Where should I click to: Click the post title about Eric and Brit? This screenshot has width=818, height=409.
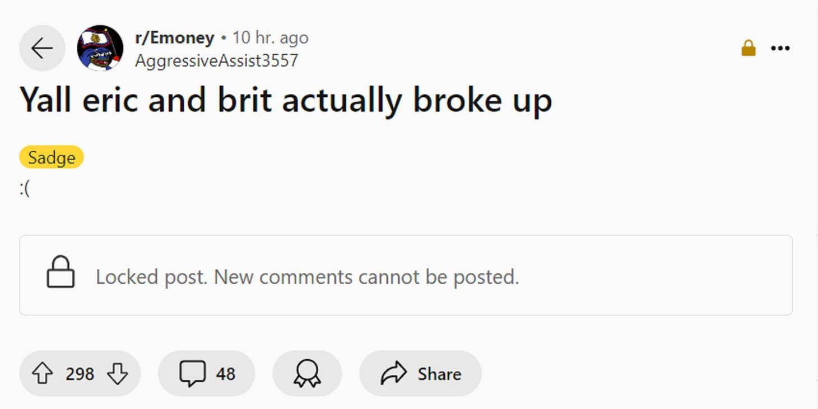(x=286, y=100)
